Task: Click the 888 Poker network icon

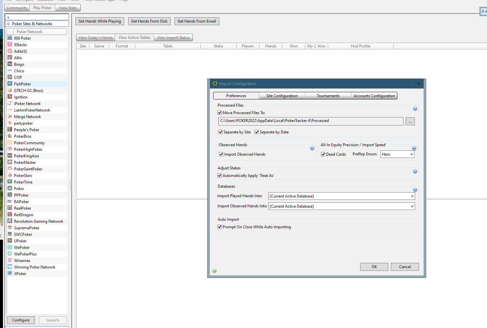Action: pyautogui.click(x=10, y=38)
